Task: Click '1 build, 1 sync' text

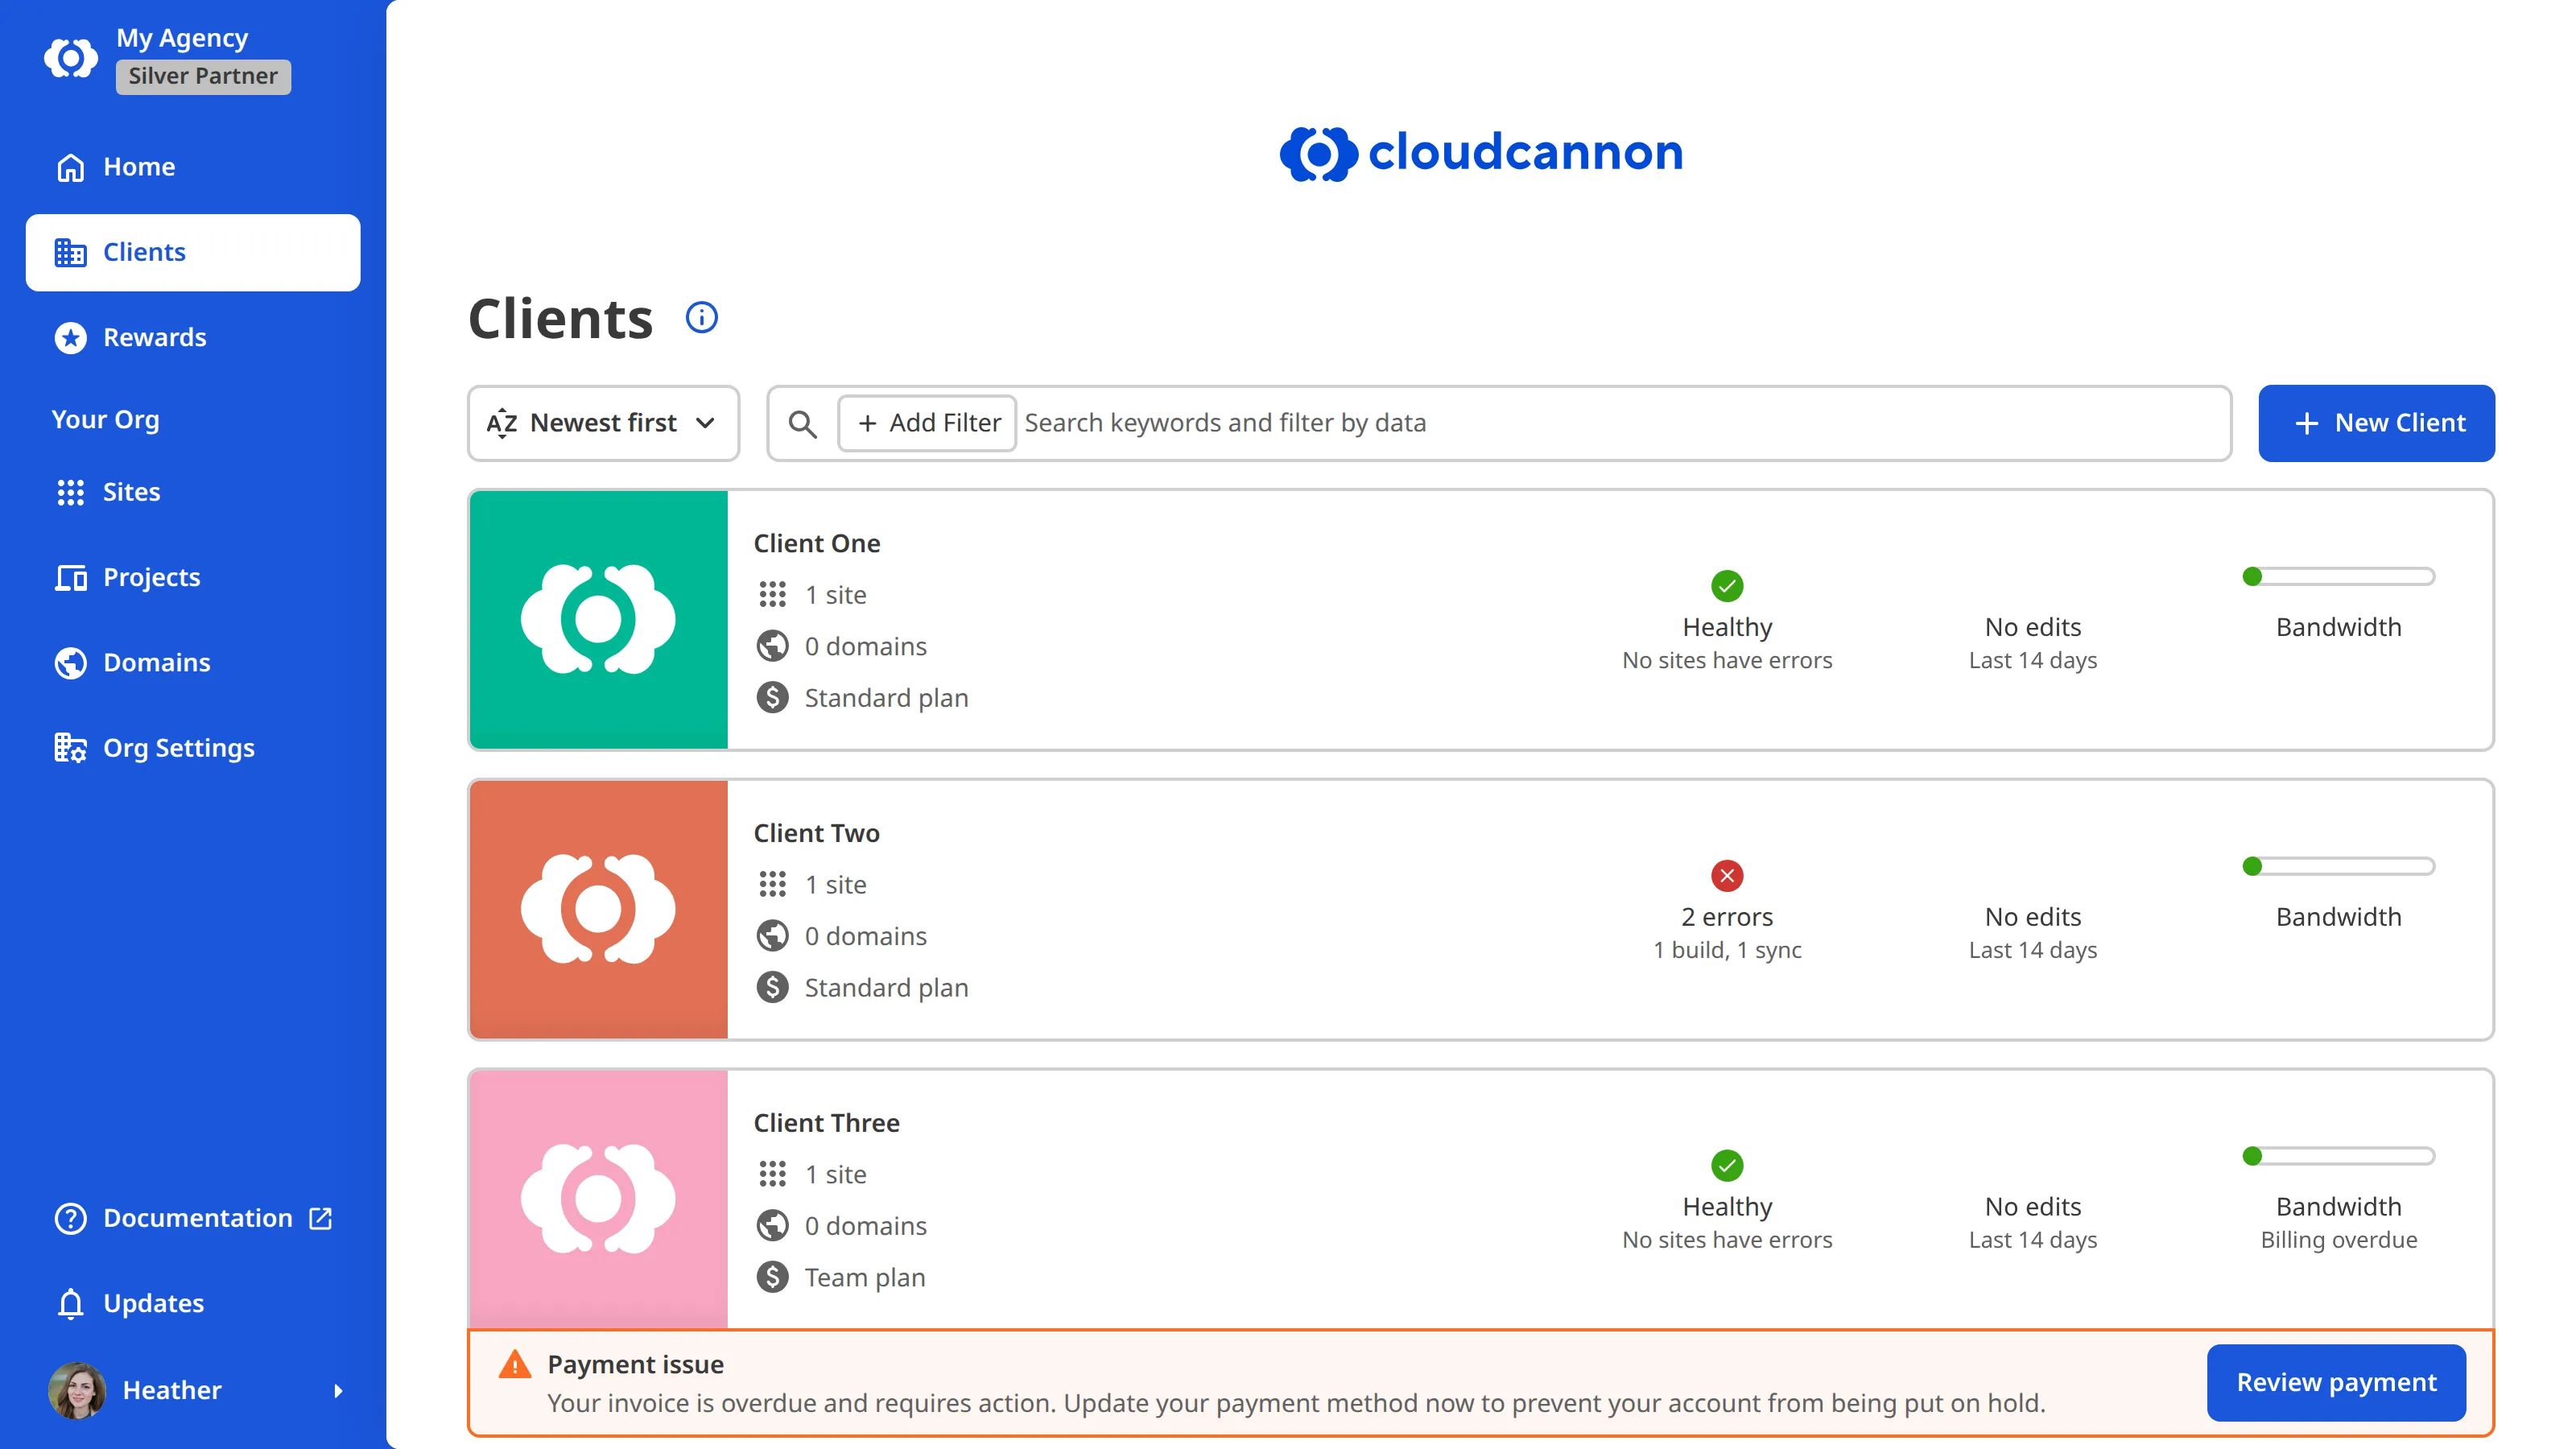Action: click(1727, 951)
